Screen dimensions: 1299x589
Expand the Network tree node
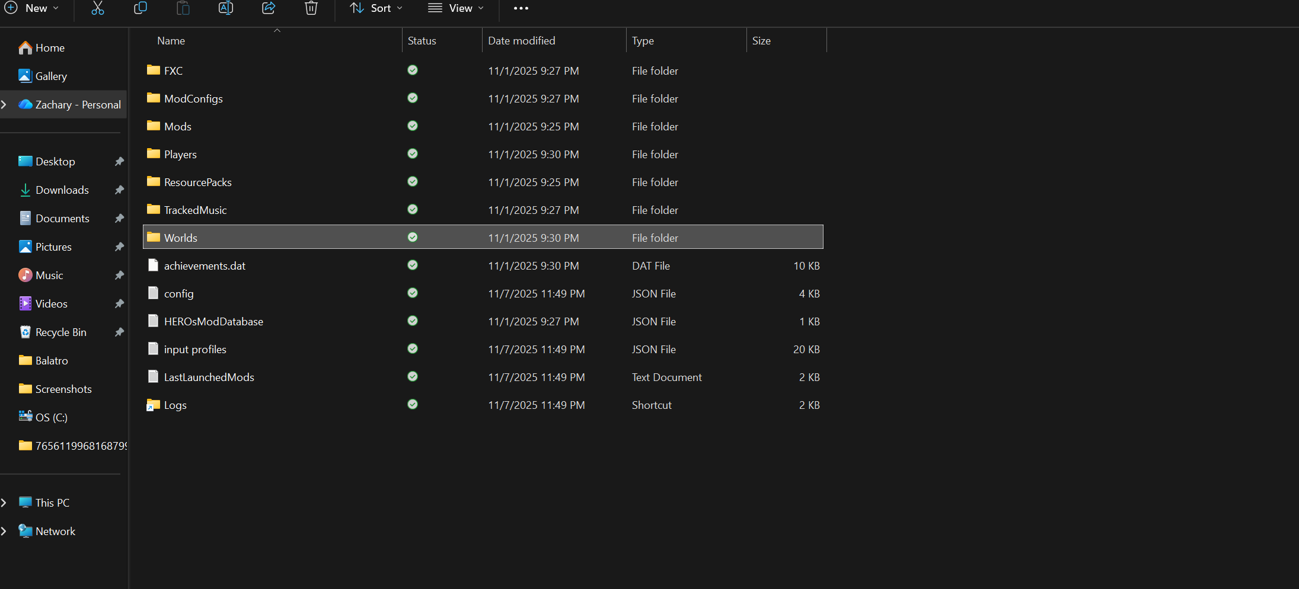4,532
